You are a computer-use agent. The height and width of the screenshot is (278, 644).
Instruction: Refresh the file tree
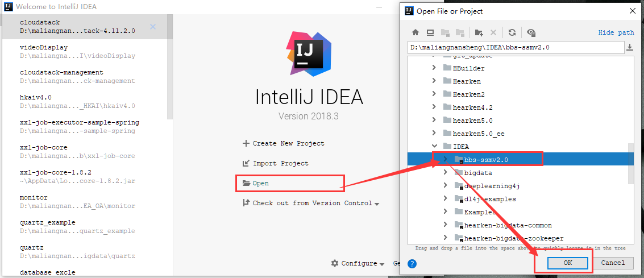(512, 33)
